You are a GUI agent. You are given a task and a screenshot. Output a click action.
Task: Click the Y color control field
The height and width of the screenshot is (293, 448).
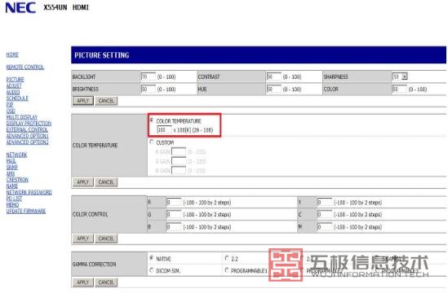325,203
